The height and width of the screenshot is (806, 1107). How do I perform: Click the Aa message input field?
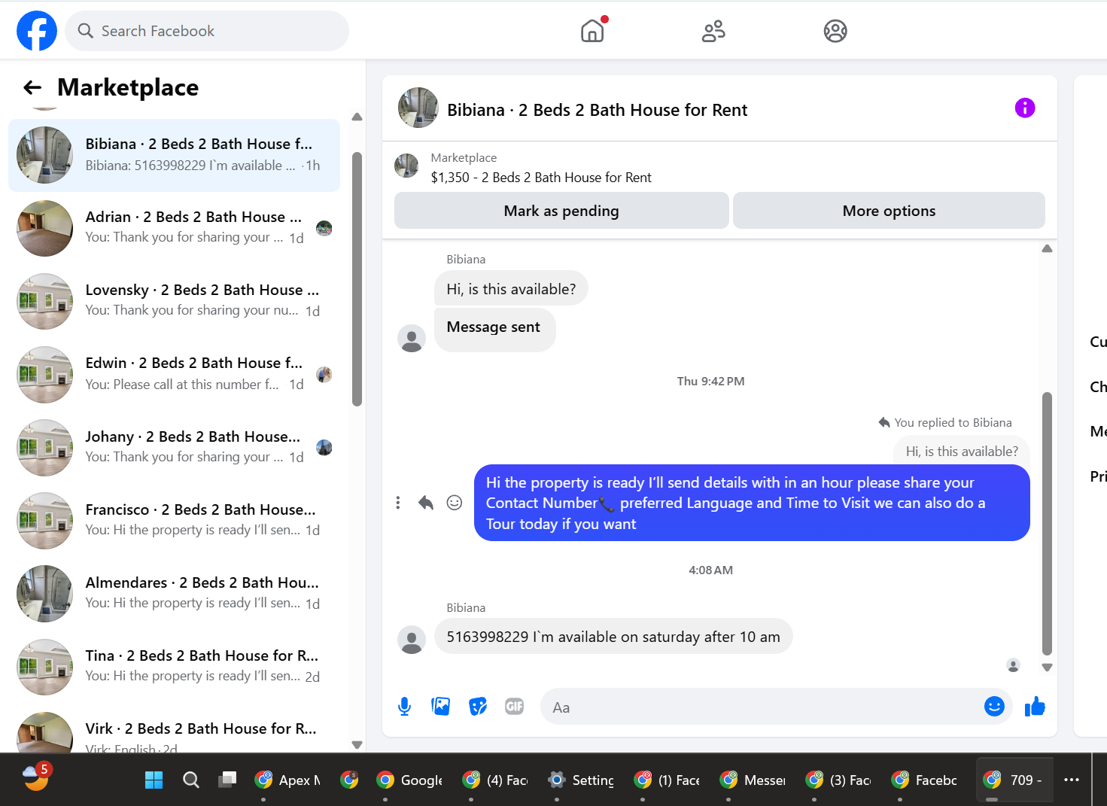click(760, 707)
